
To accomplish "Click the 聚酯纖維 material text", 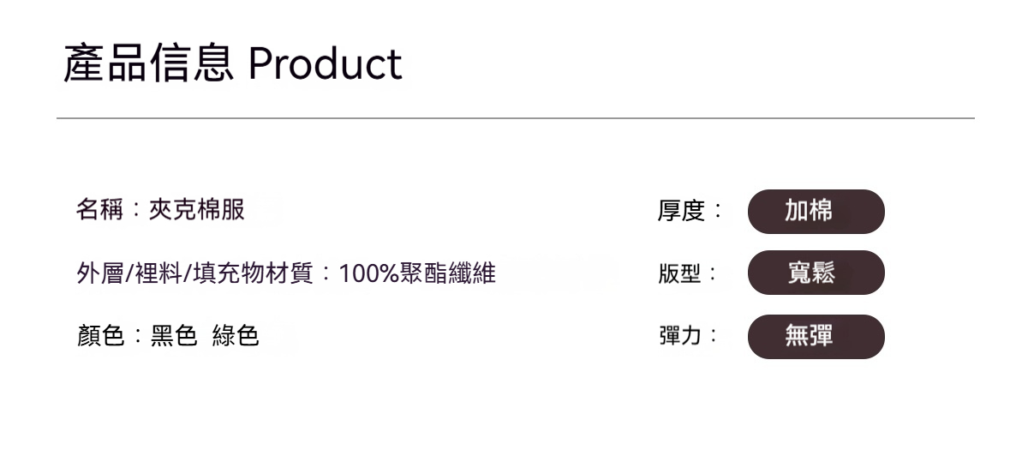I will pyautogui.click(x=448, y=274).
